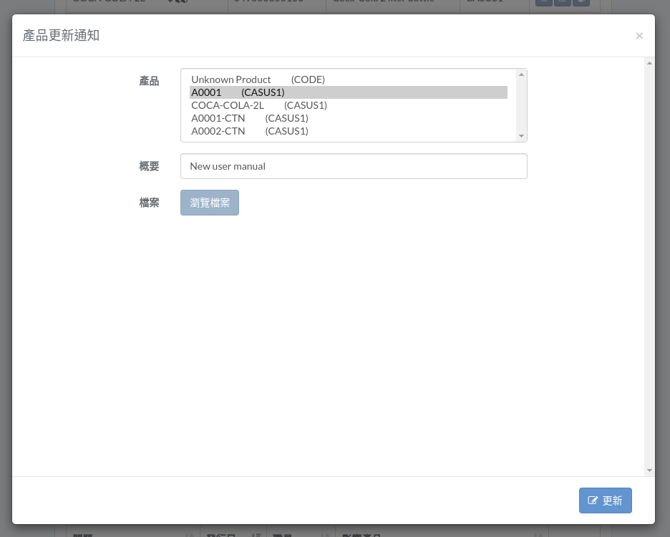The height and width of the screenshot is (537, 670).
Task: Select A0002-CTN (CASUS1) in the product list
Action: coord(349,131)
